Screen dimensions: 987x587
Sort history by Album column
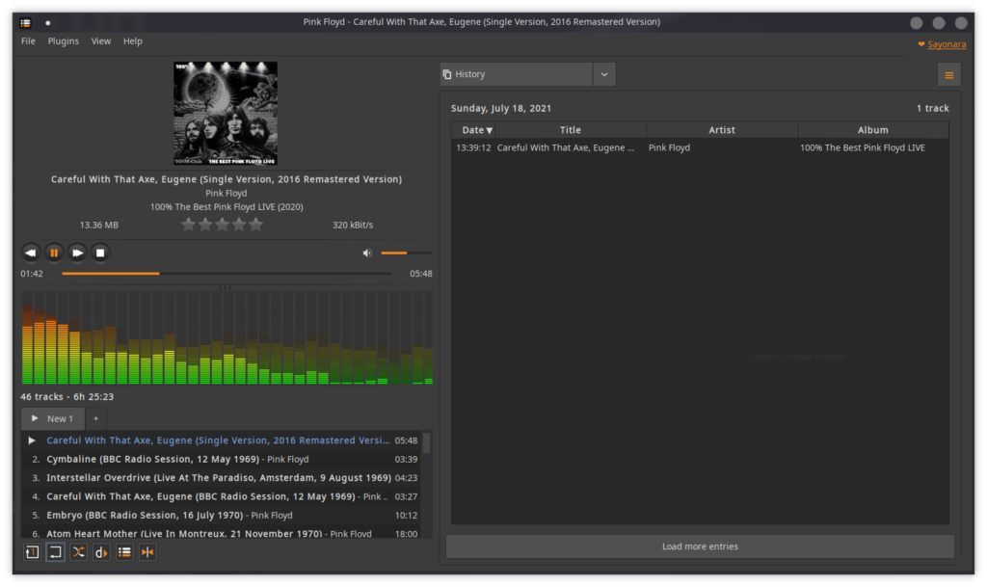(x=873, y=130)
